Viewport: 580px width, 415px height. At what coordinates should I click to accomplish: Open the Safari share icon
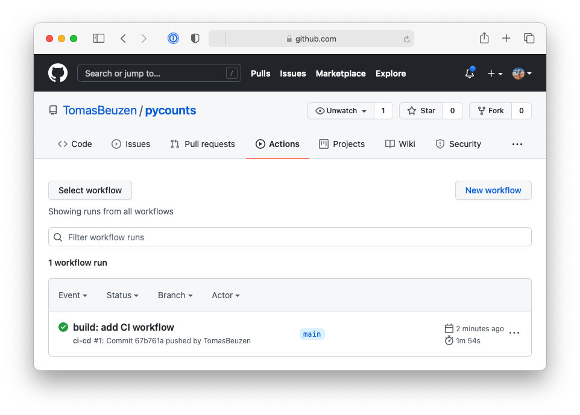coord(484,38)
